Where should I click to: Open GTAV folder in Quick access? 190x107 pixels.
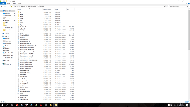pos(7,23)
